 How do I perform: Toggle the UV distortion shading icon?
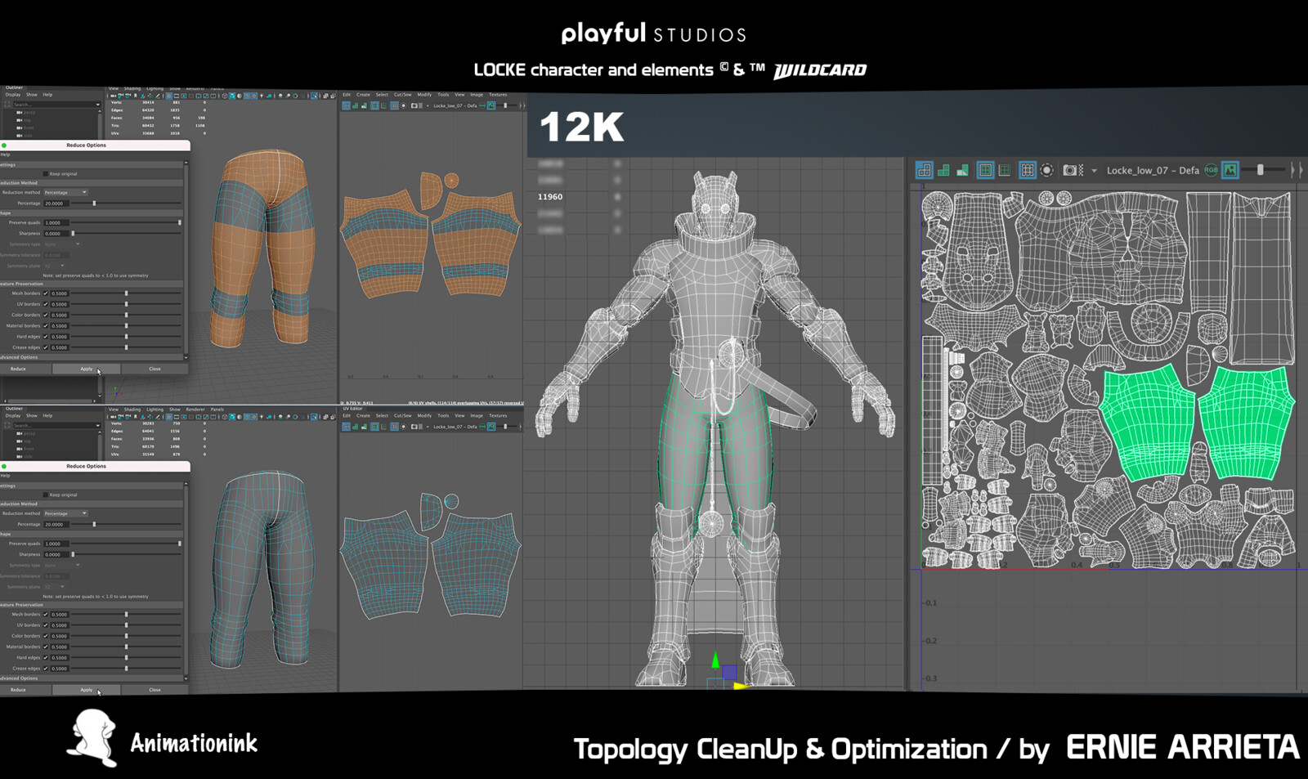[962, 170]
